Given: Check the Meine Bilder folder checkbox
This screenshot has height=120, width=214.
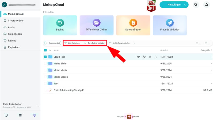Looking at the screenshot, I should click(x=45, y=63).
